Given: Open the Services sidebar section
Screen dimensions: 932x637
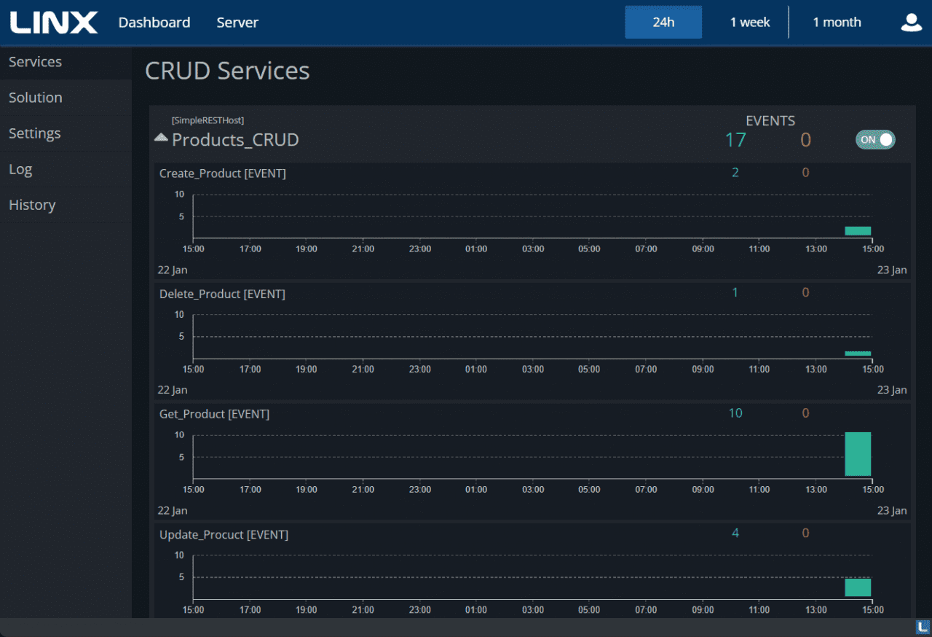Looking at the screenshot, I should (x=35, y=61).
